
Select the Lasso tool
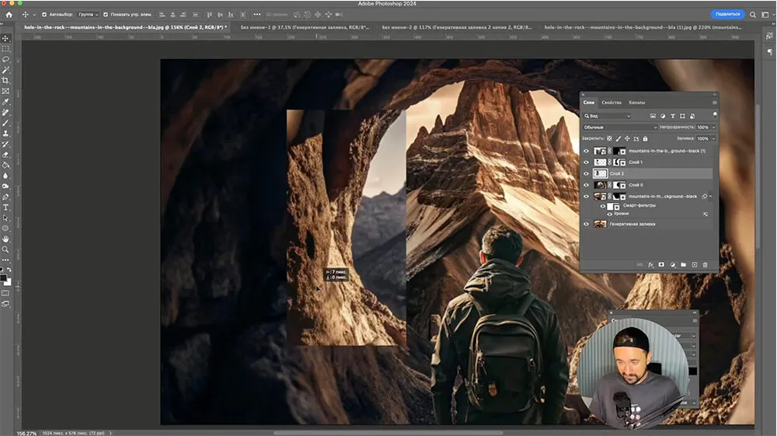[5, 59]
